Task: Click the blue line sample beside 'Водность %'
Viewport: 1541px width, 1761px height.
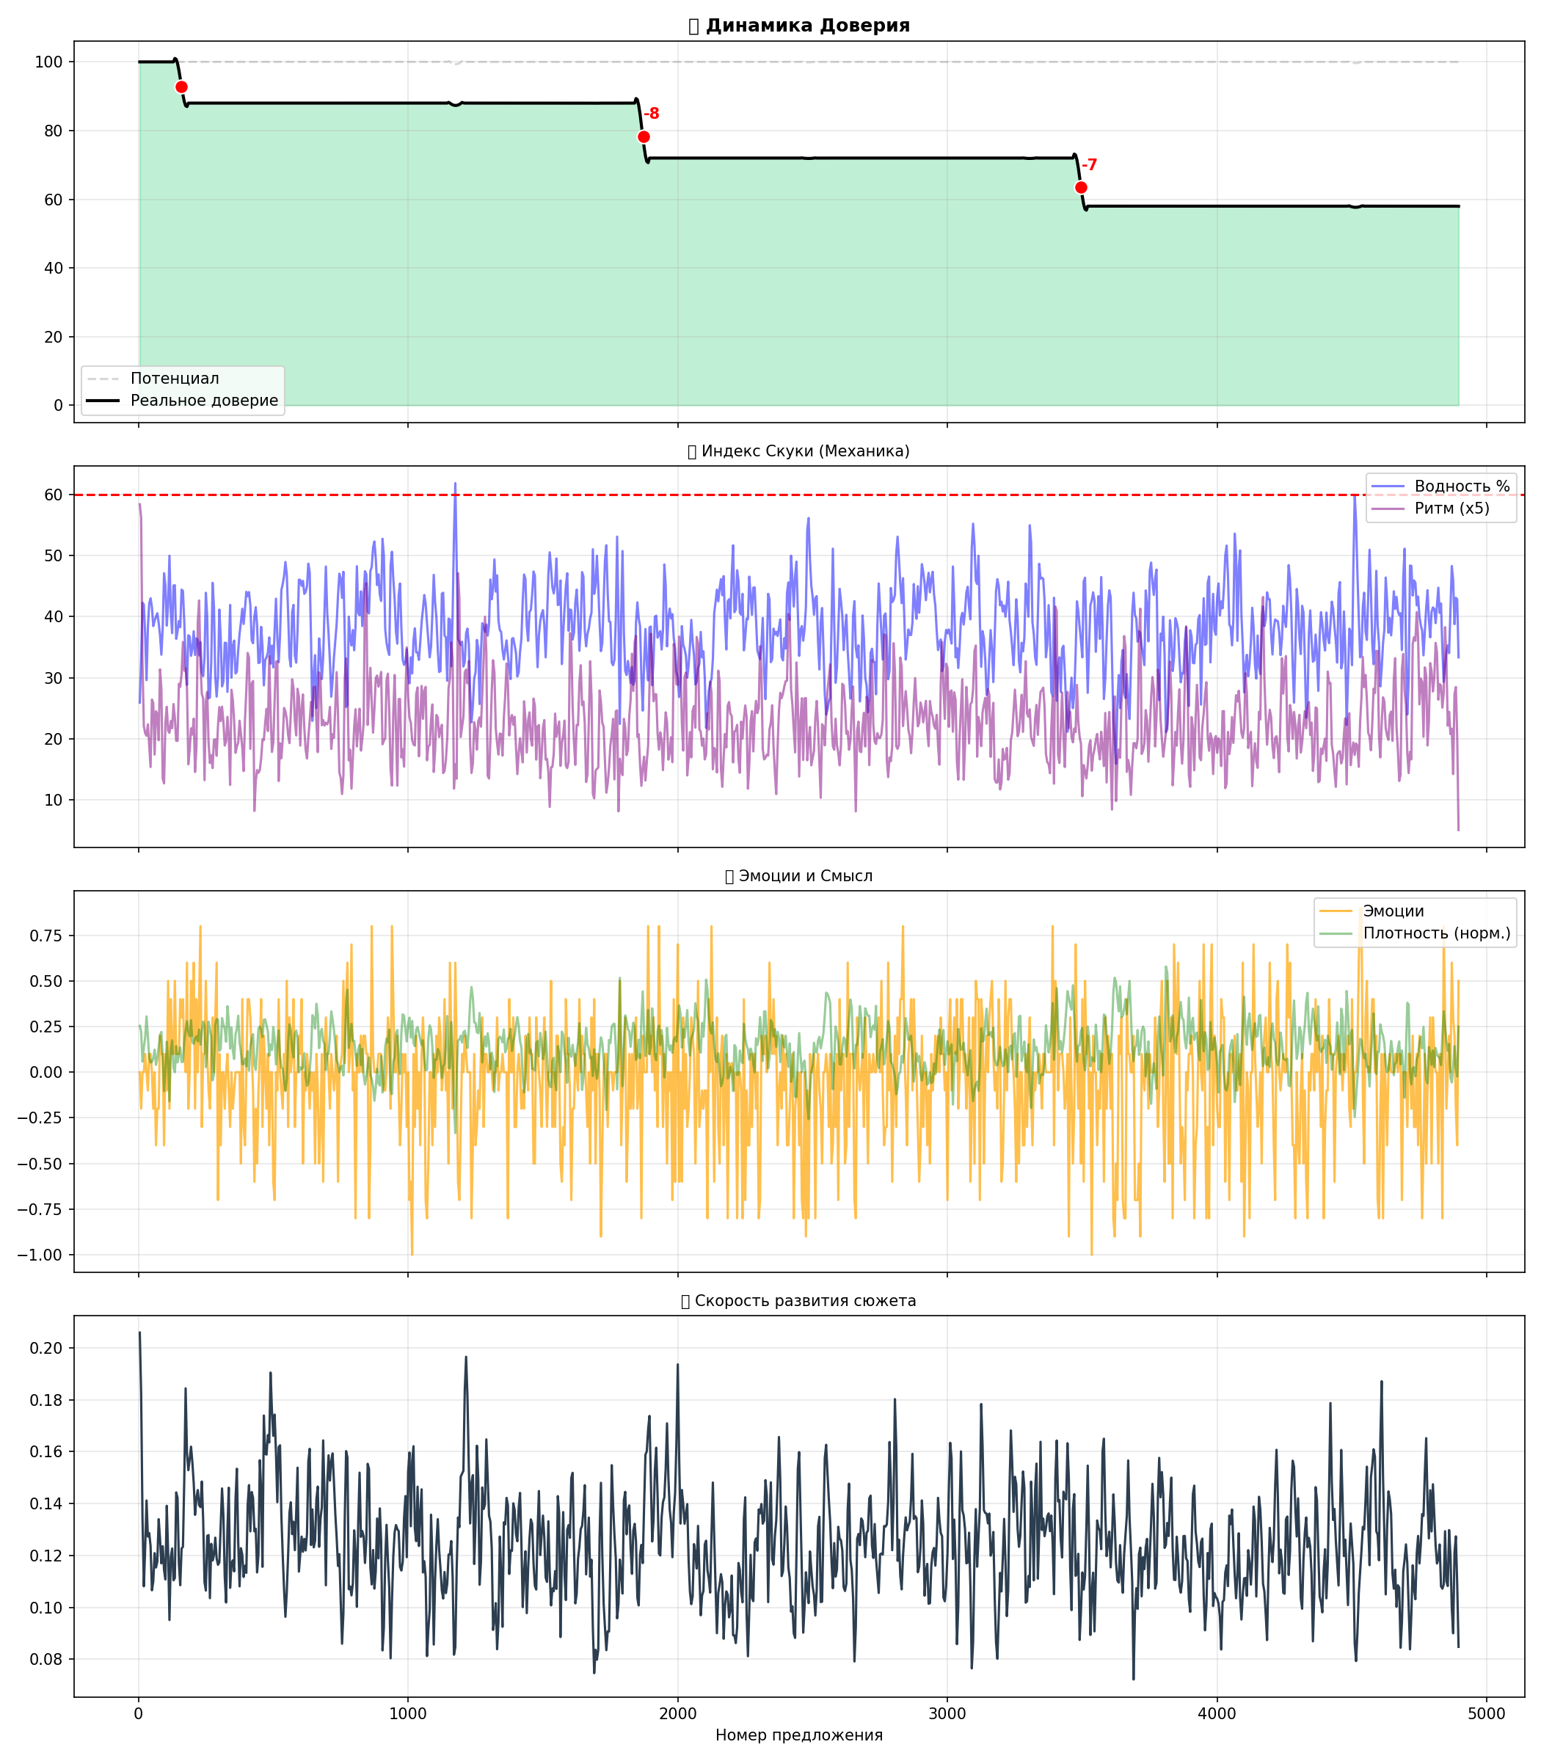Action: [x=1388, y=486]
